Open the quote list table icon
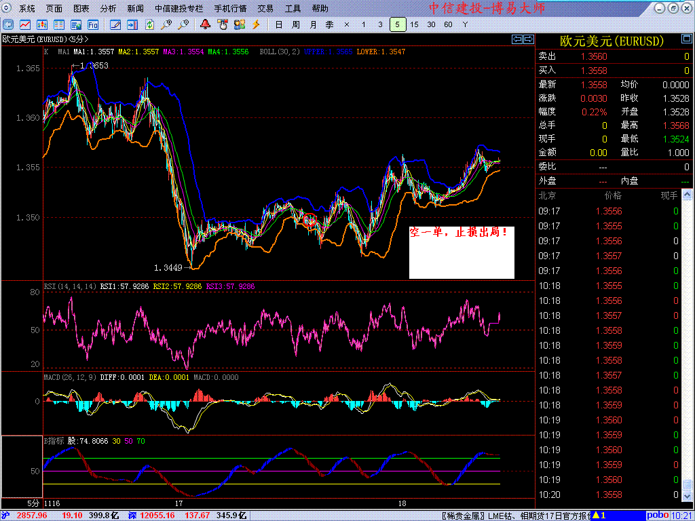The image size is (695, 521). (x=59, y=24)
